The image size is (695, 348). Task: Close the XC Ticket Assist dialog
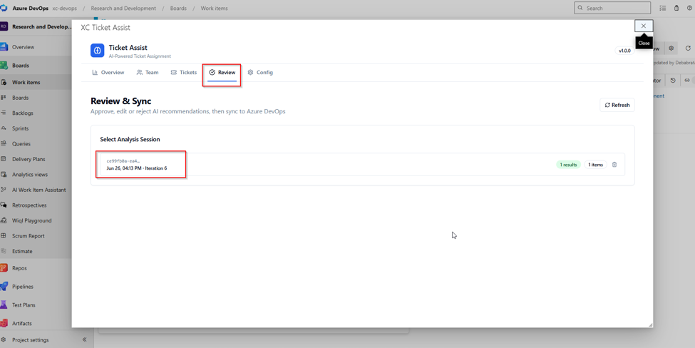pos(644,26)
